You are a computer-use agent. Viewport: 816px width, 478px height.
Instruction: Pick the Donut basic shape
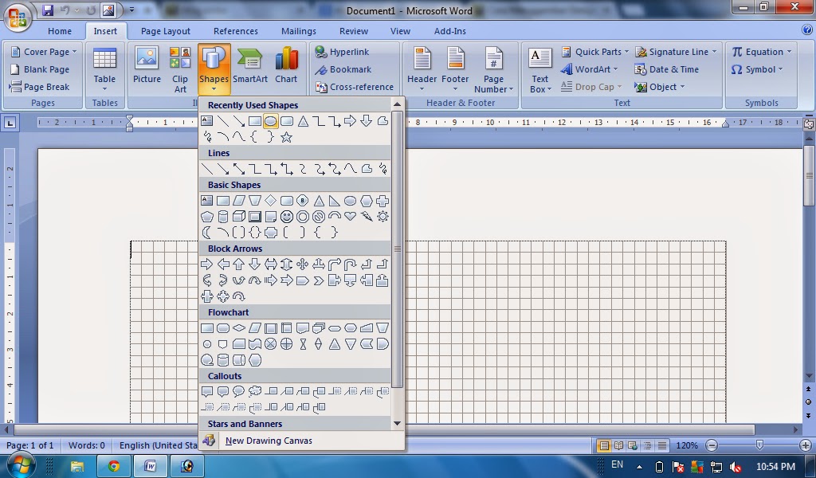(302, 217)
